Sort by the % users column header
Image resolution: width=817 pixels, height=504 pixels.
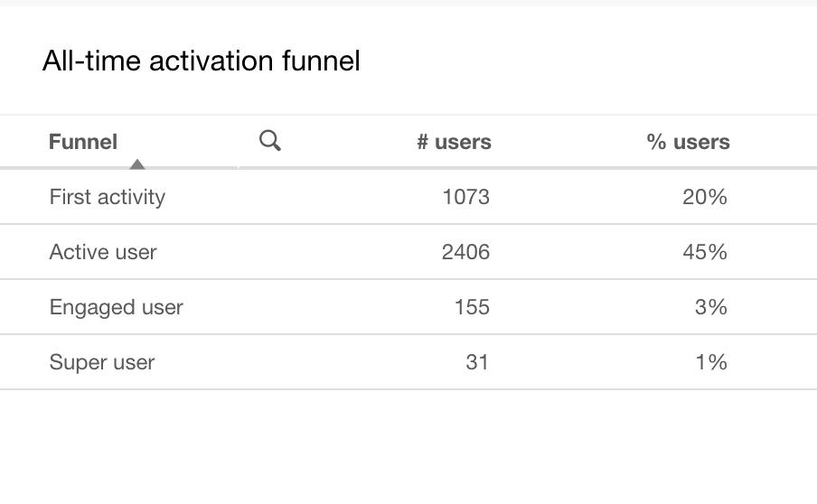688,142
